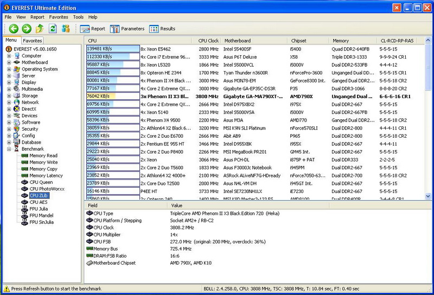The width and height of the screenshot is (434, 295).
Task: Select CPU Queen benchmark
Action: click(x=41, y=182)
